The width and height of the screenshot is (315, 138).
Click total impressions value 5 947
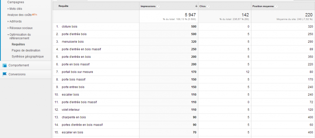pos(190,15)
